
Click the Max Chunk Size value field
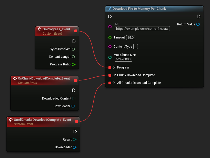123,59
